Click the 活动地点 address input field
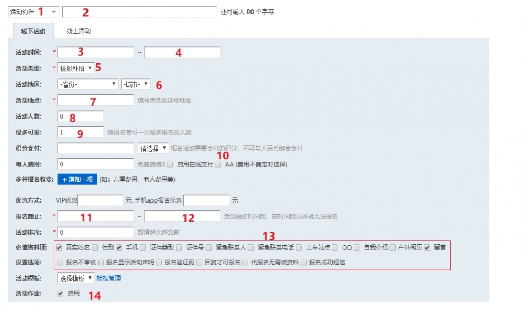Image resolution: width=524 pixels, height=309 pixels. click(x=95, y=100)
